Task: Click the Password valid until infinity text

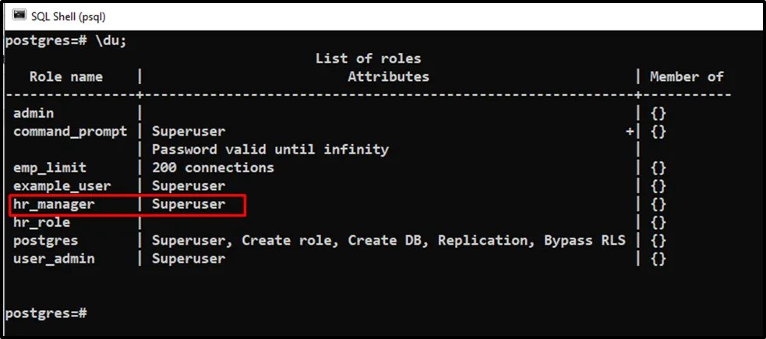Action: 270,149
